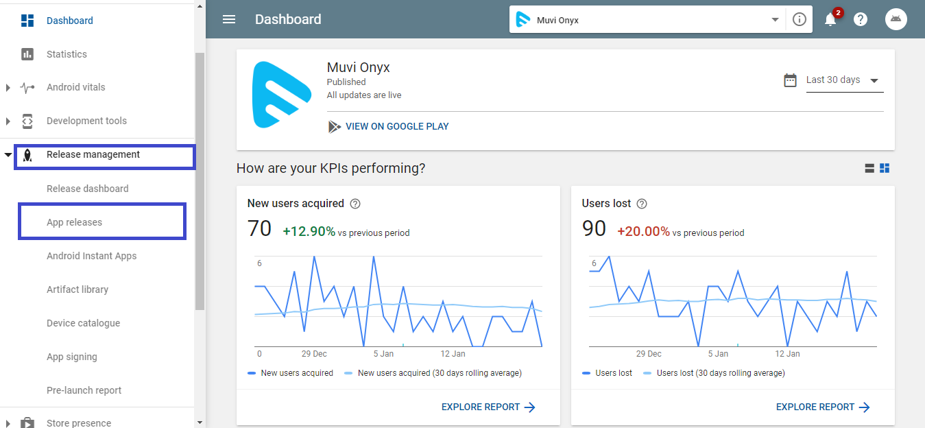Click the 90 users lost value
Screen dimensions: 925x428
594,229
